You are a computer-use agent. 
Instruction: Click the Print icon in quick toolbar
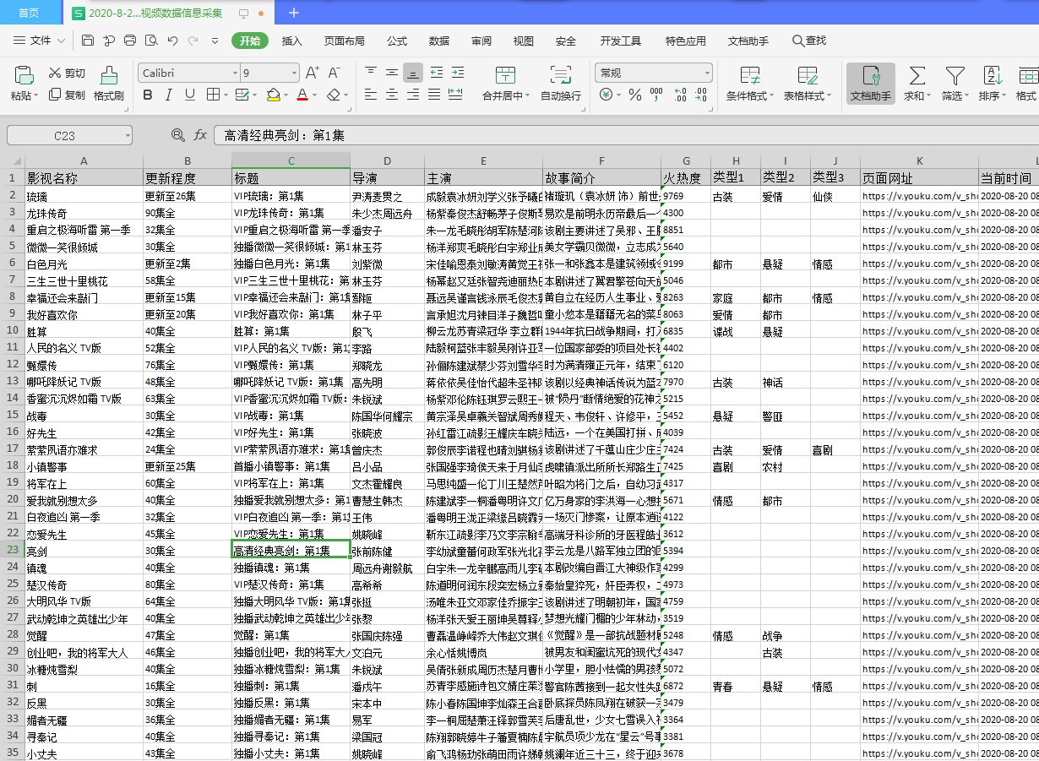130,41
